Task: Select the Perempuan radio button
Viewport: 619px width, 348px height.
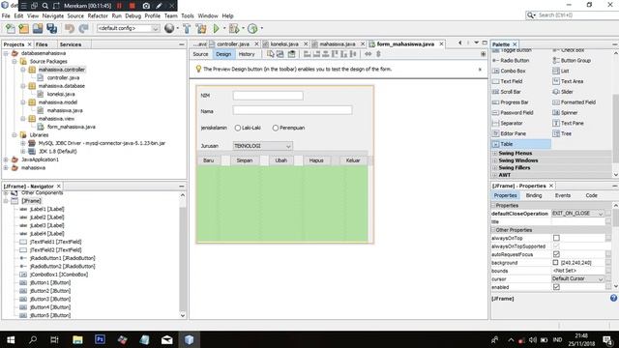Action: coord(275,128)
